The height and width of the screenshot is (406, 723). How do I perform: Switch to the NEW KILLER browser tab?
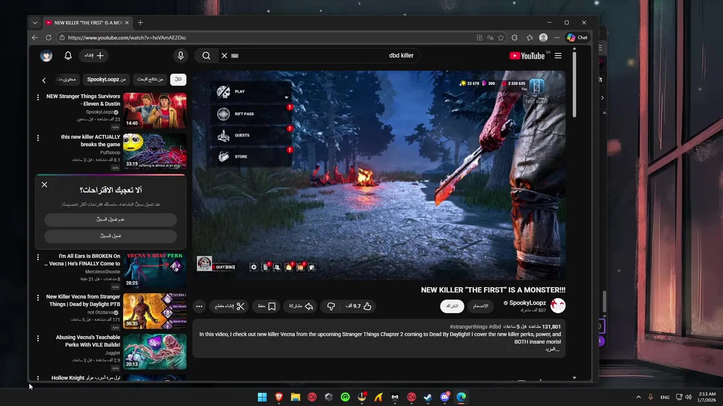(88, 23)
